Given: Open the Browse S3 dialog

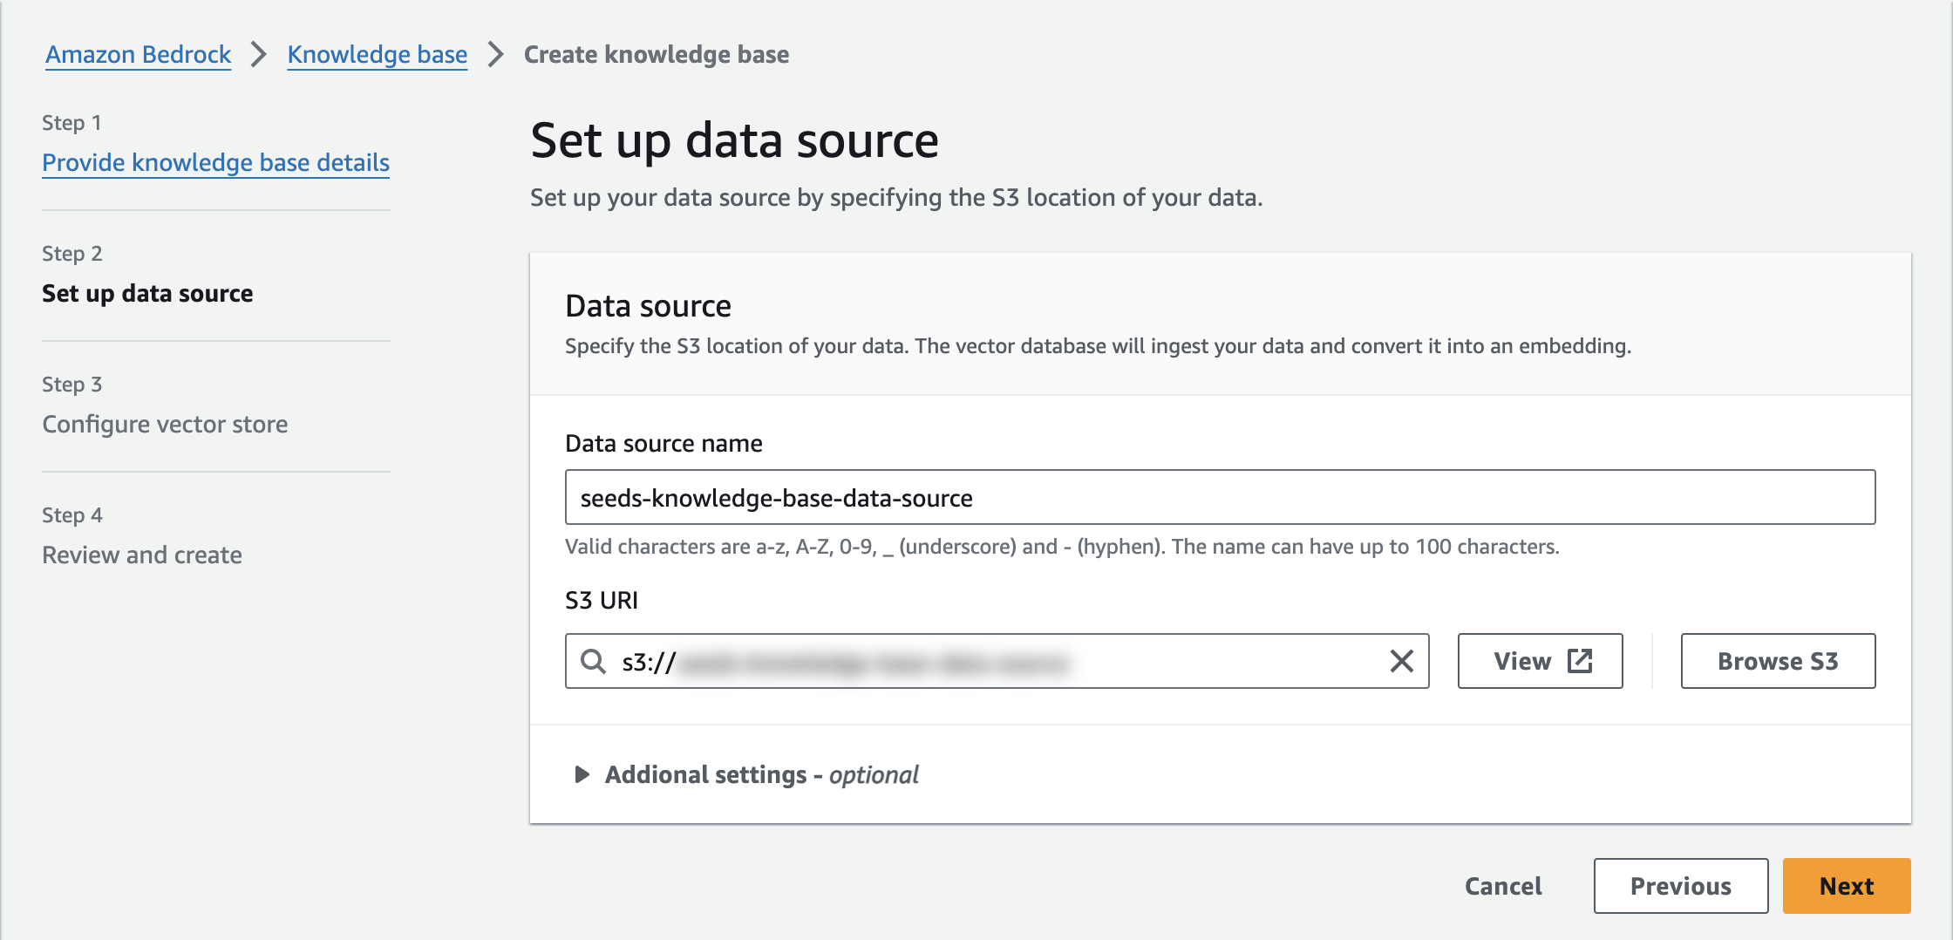Looking at the screenshot, I should click(x=1778, y=661).
